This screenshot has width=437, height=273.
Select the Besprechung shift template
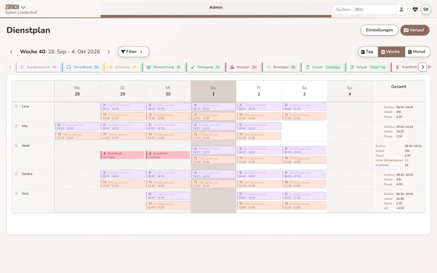[x=163, y=67]
